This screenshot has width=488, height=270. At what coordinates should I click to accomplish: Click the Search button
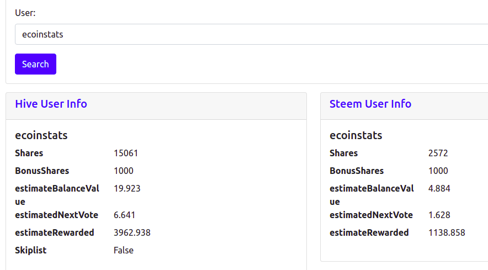pyautogui.click(x=35, y=64)
